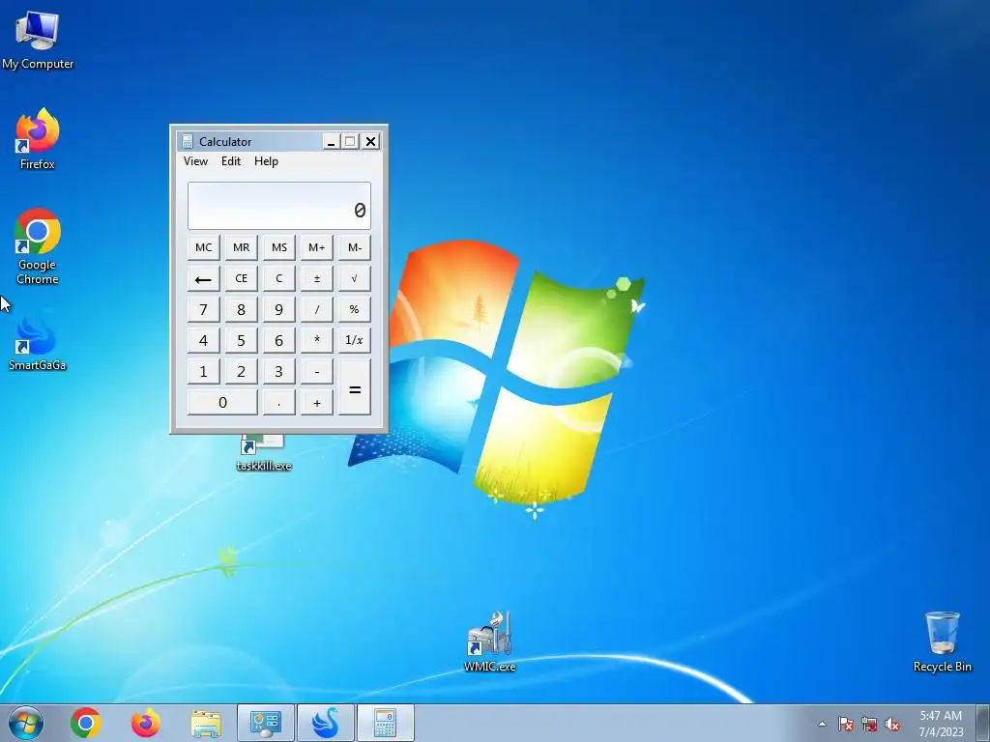Open the Windows Start button

[26, 723]
